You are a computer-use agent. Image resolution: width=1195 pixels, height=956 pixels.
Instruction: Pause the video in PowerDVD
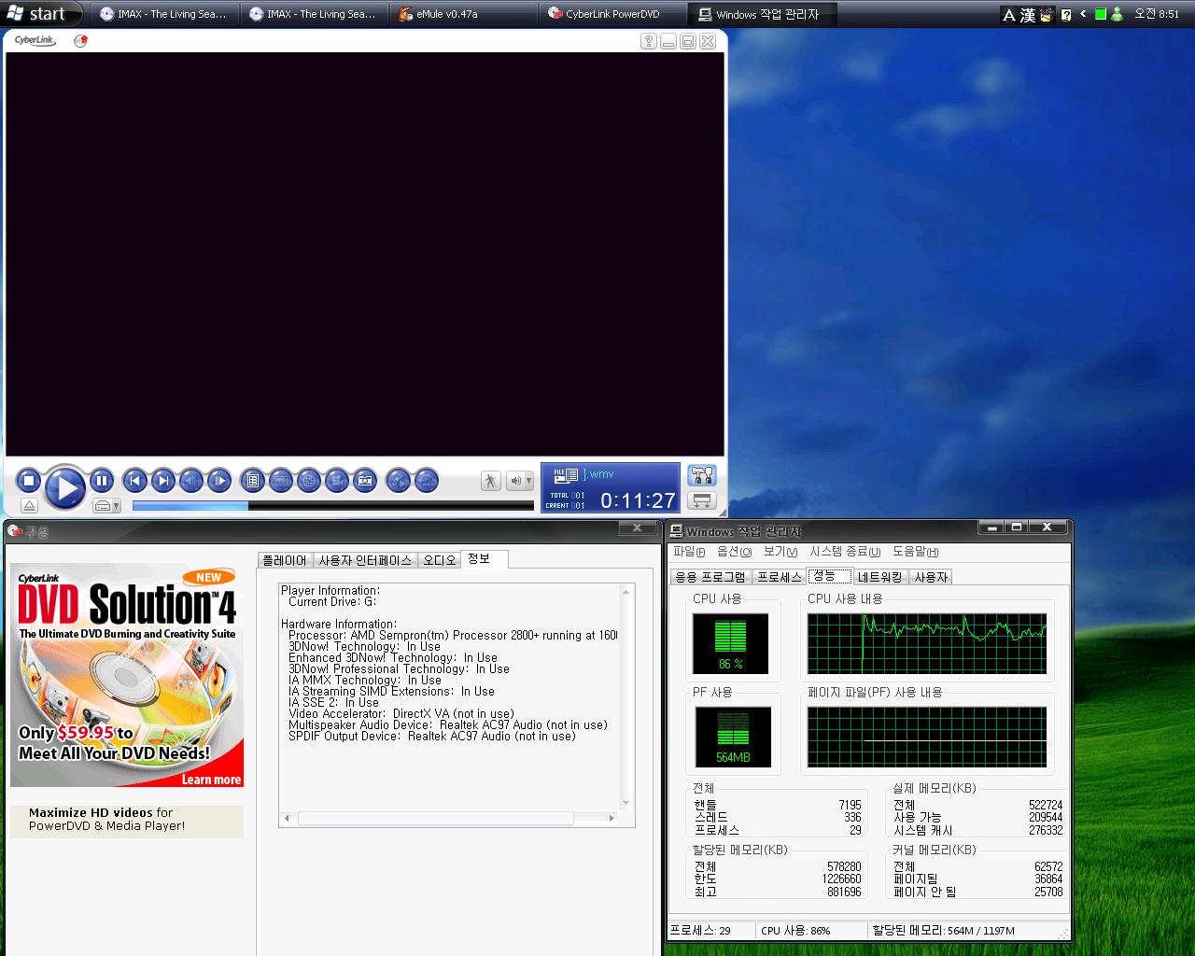point(102,481)
